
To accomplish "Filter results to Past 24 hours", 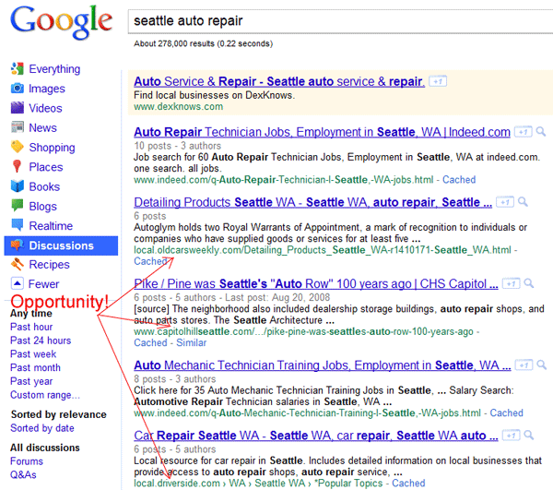I will [41, 341].
